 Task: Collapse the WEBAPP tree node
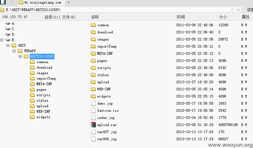pyautogui.click(x=14, y=51)
